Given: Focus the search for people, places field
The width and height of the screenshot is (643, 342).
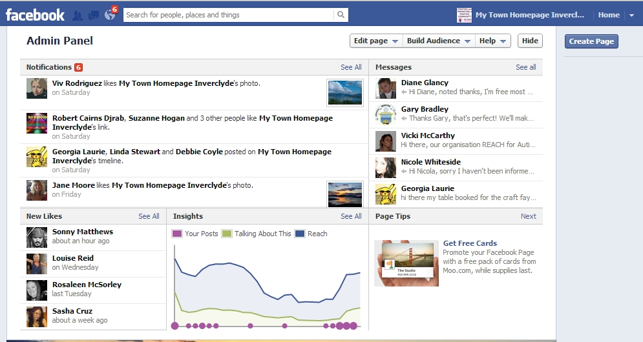Looking at the screenshot, I should [x=229, y=15].
